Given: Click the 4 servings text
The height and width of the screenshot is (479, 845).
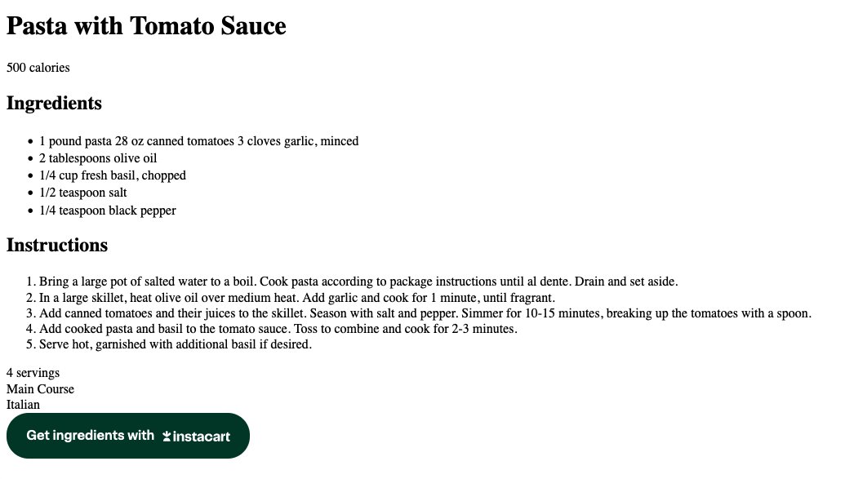Looking at the screenshot, I should [33, 373].
